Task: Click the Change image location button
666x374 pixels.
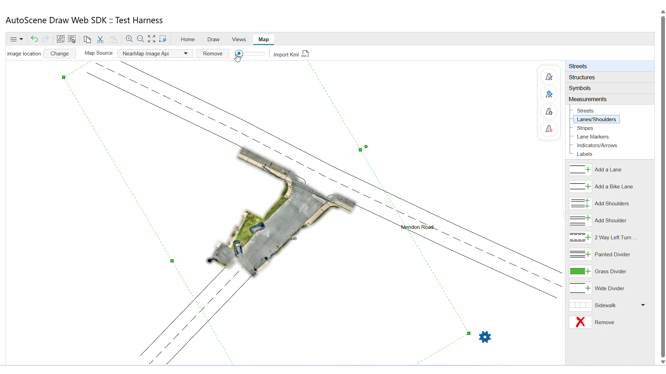Action: (x=60, y=54)
